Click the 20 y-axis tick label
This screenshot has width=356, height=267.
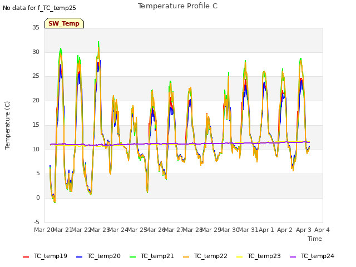tap(36, 100)
